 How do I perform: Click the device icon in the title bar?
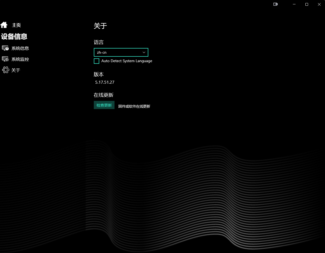(x=275, y=4)
